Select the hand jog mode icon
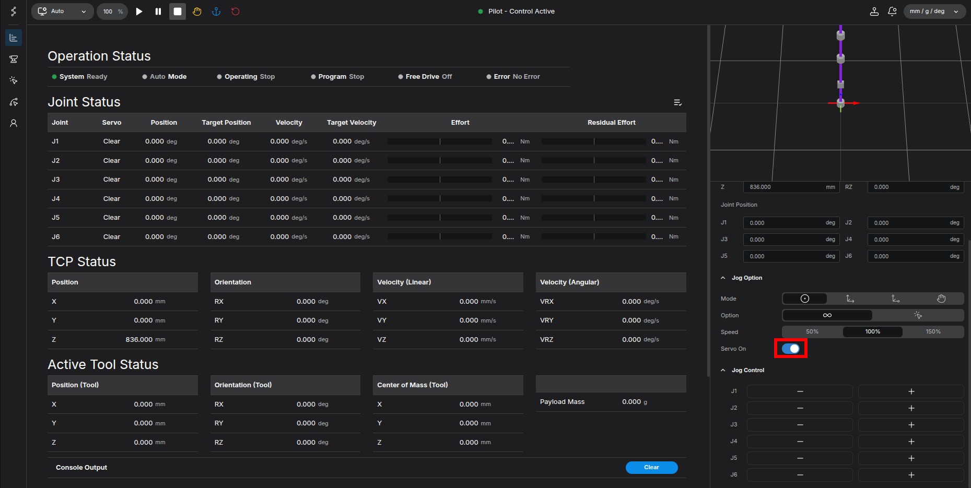The width and height of the screenshot is (971, 488). coord(941,299)
